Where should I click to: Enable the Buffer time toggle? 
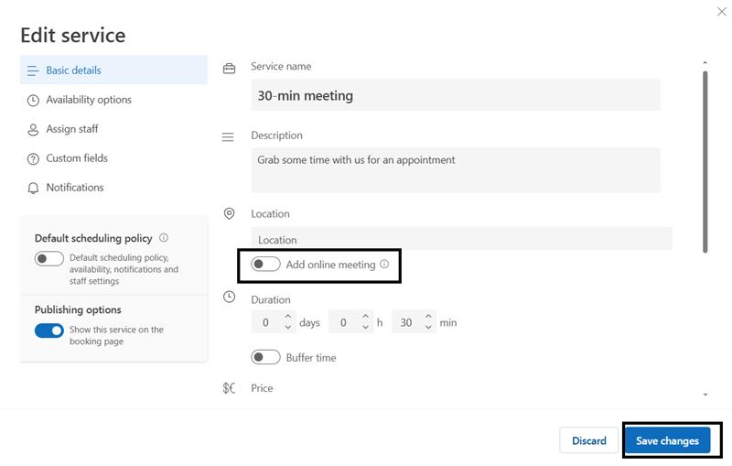tap(265, 358)
